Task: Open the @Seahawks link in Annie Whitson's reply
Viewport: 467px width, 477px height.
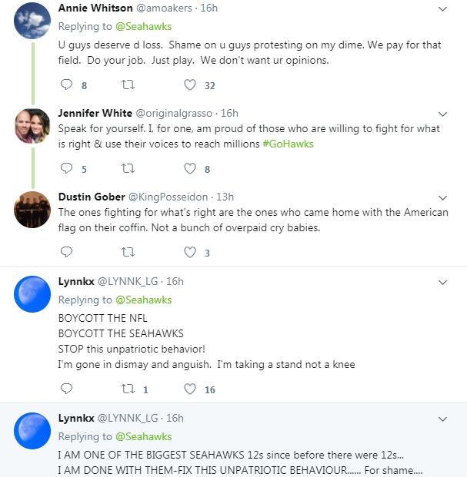Action: [x=144, y=26]
